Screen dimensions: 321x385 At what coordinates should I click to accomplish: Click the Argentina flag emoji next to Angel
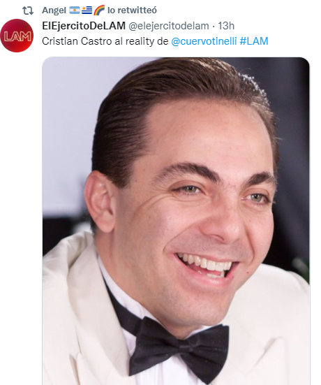pyautogui.click(x=74, y=10)
